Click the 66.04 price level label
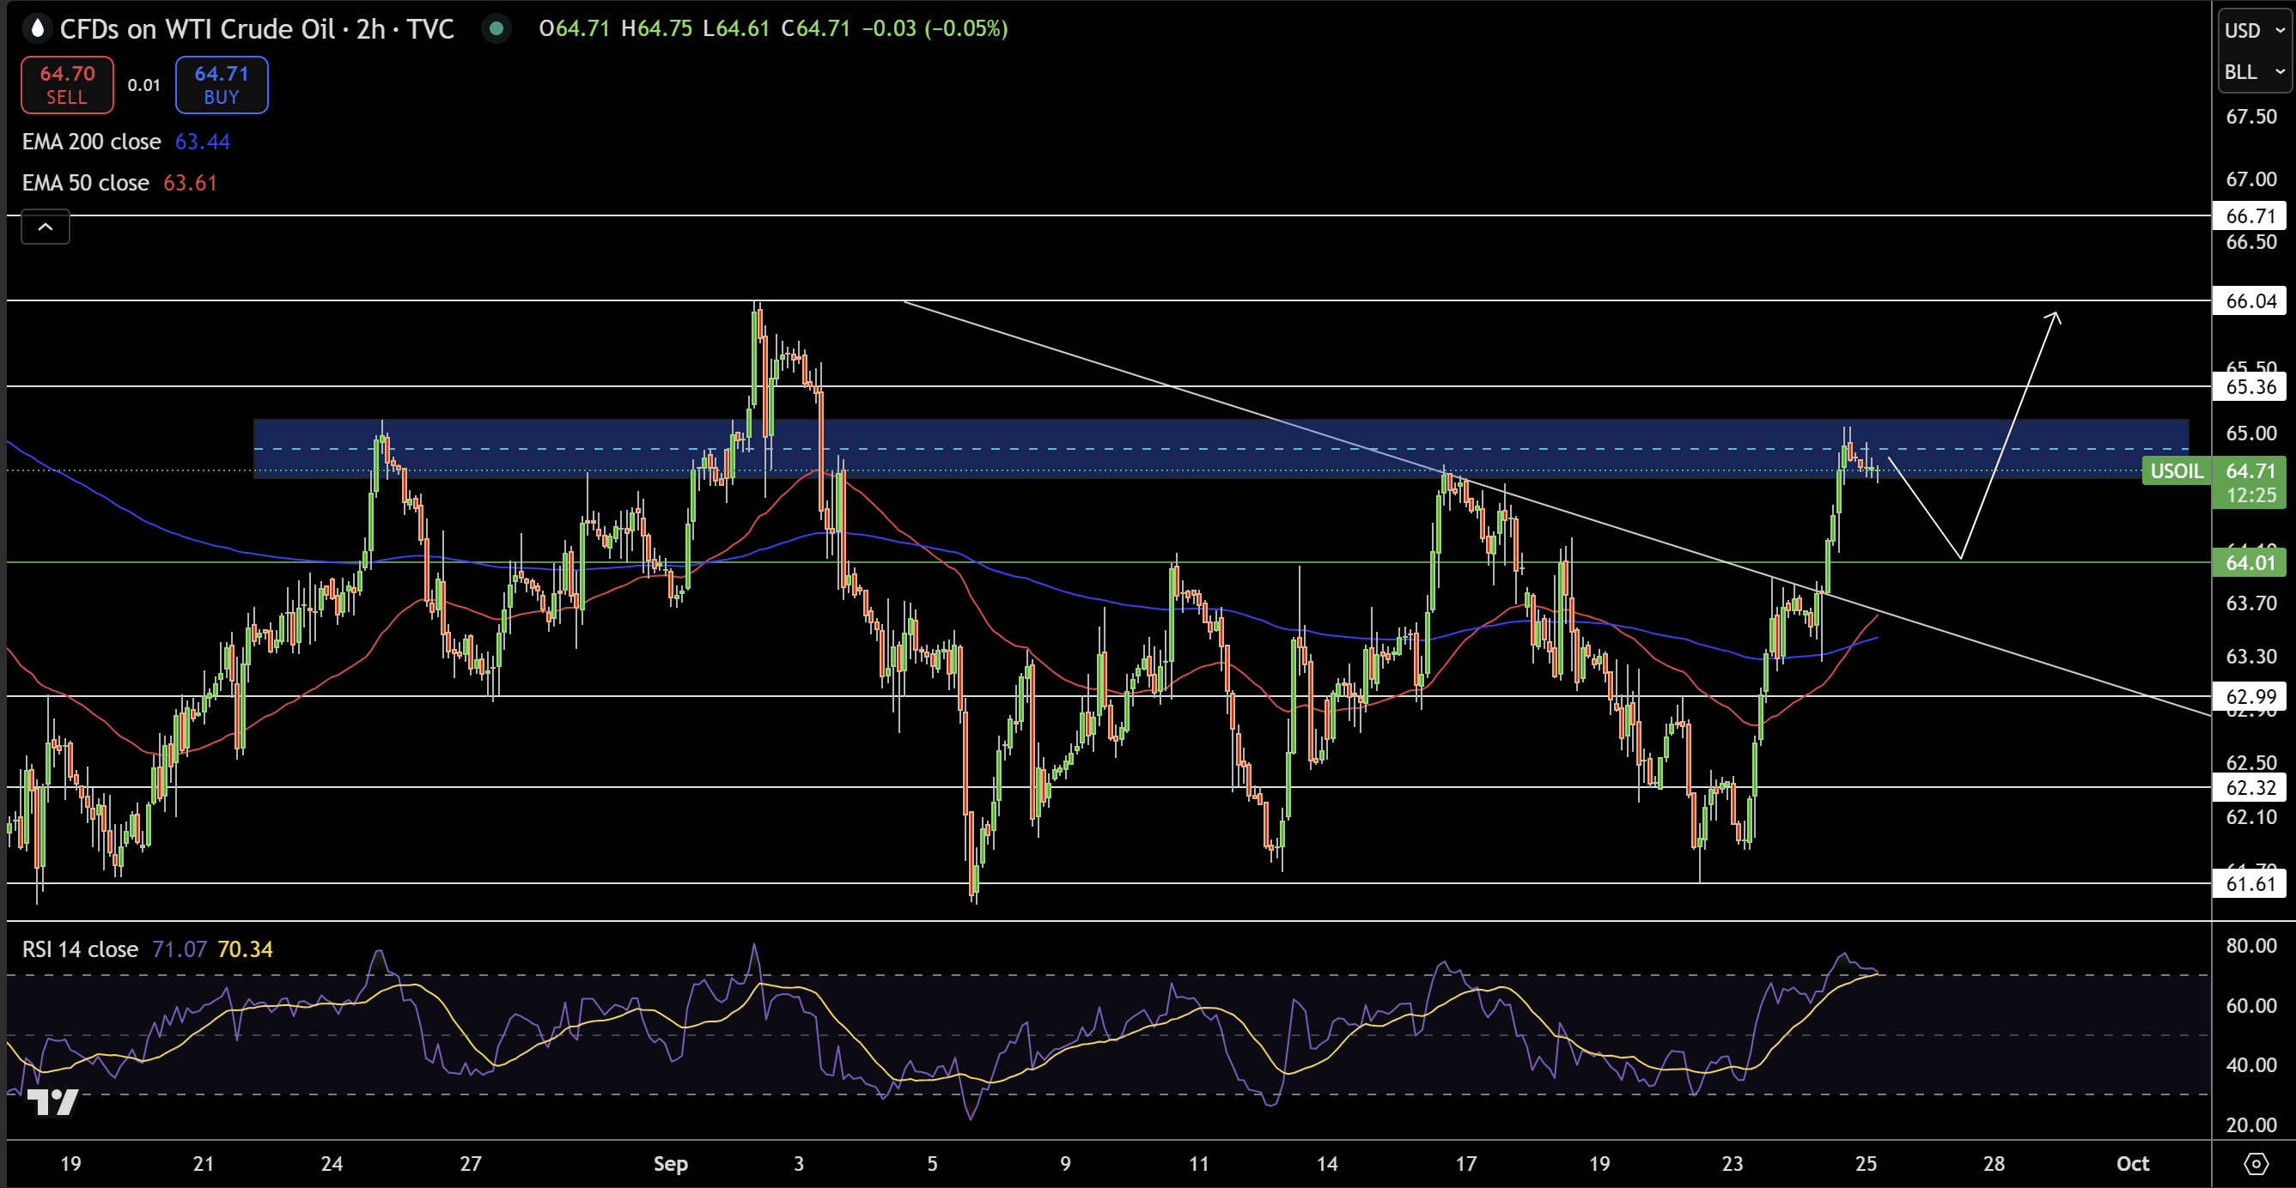The width and height of the screenshot is (2296, 1188). (2250, 301)
